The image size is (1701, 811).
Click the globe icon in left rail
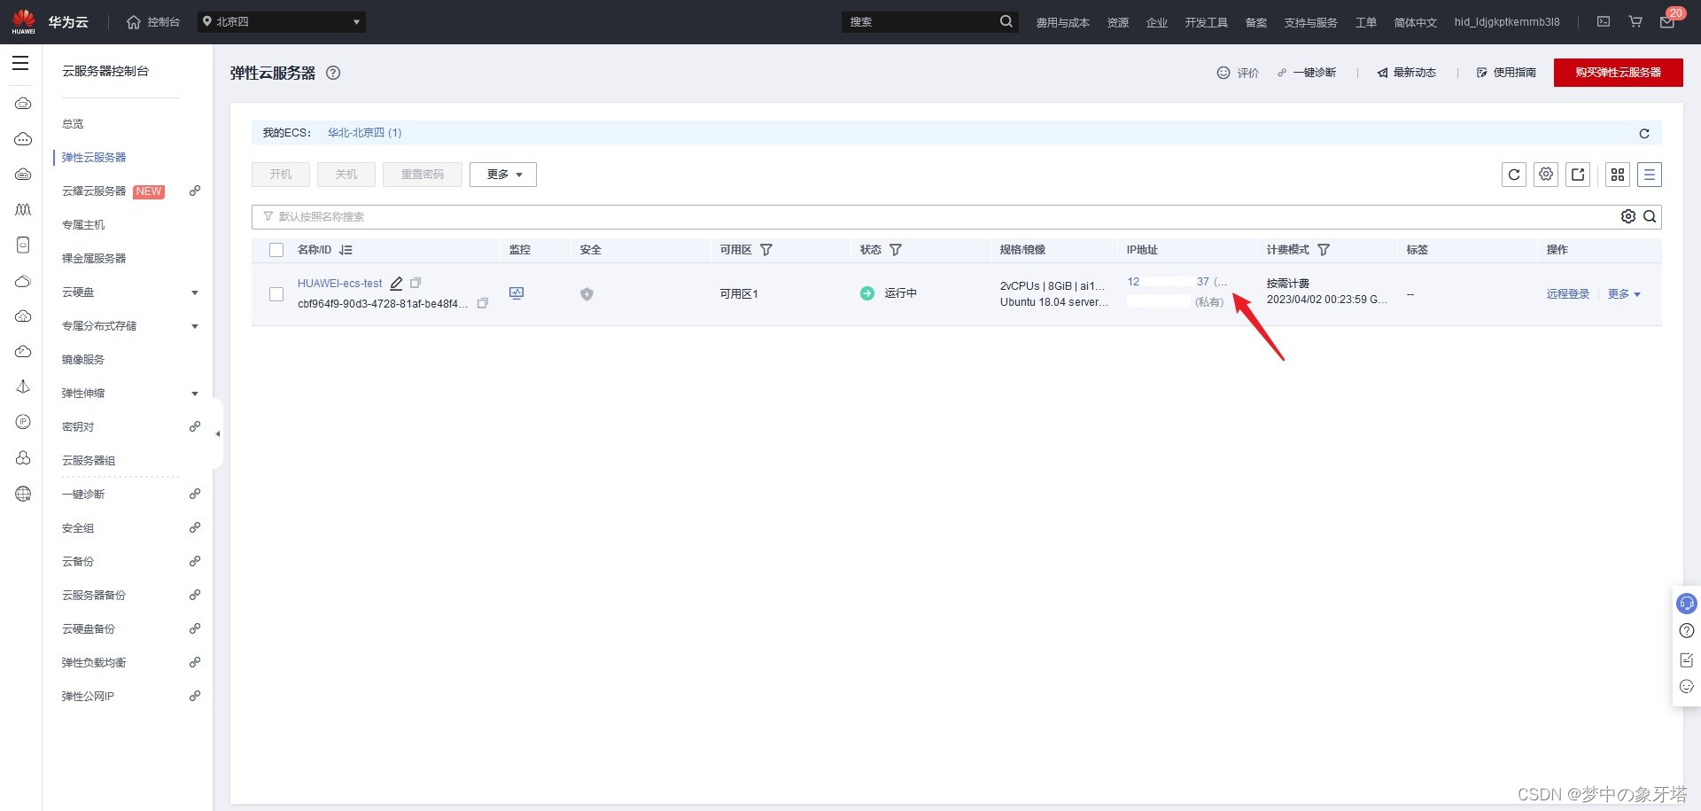23,494
